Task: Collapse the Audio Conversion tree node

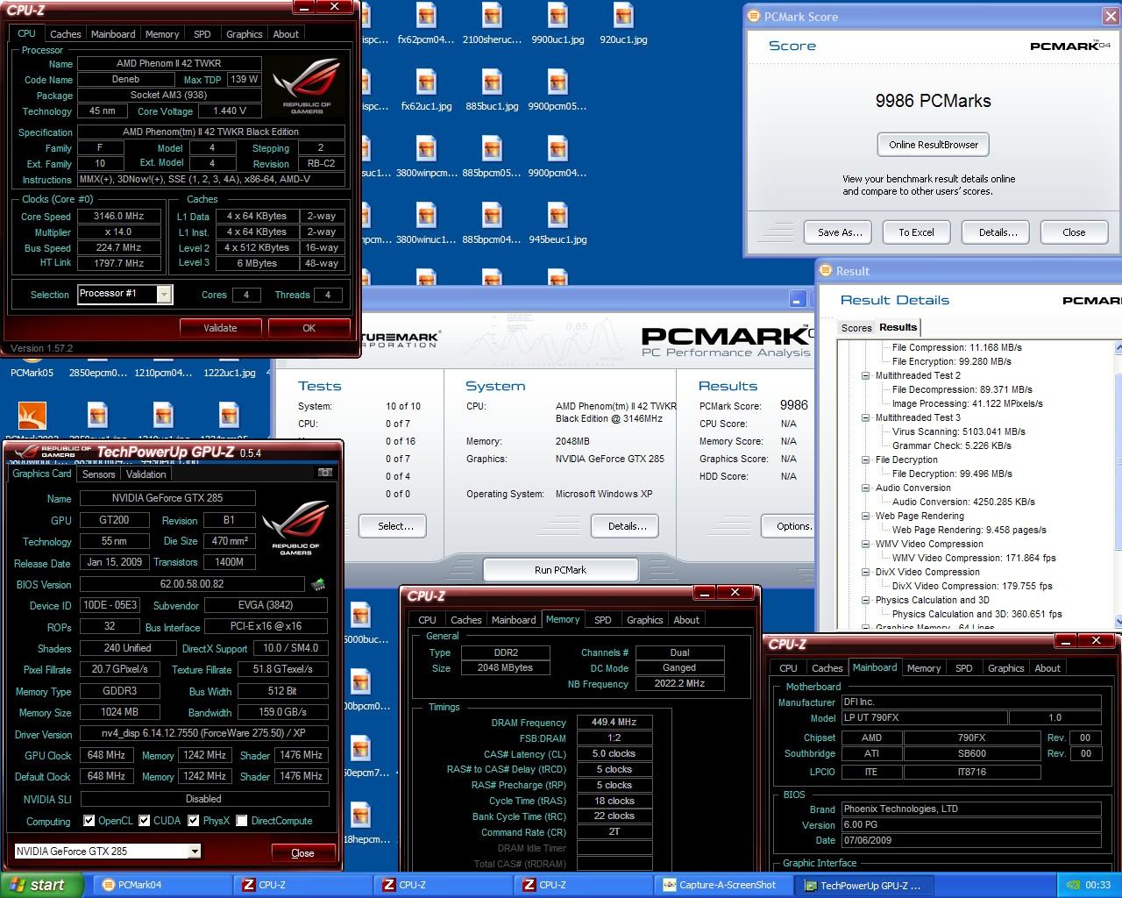Action: pyautogui.click(x=866, y=488)
